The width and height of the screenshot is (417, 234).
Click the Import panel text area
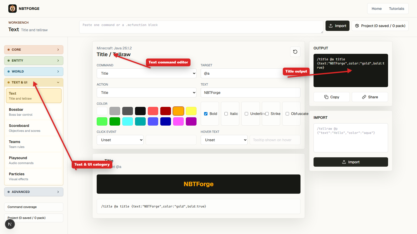[351, 138]
